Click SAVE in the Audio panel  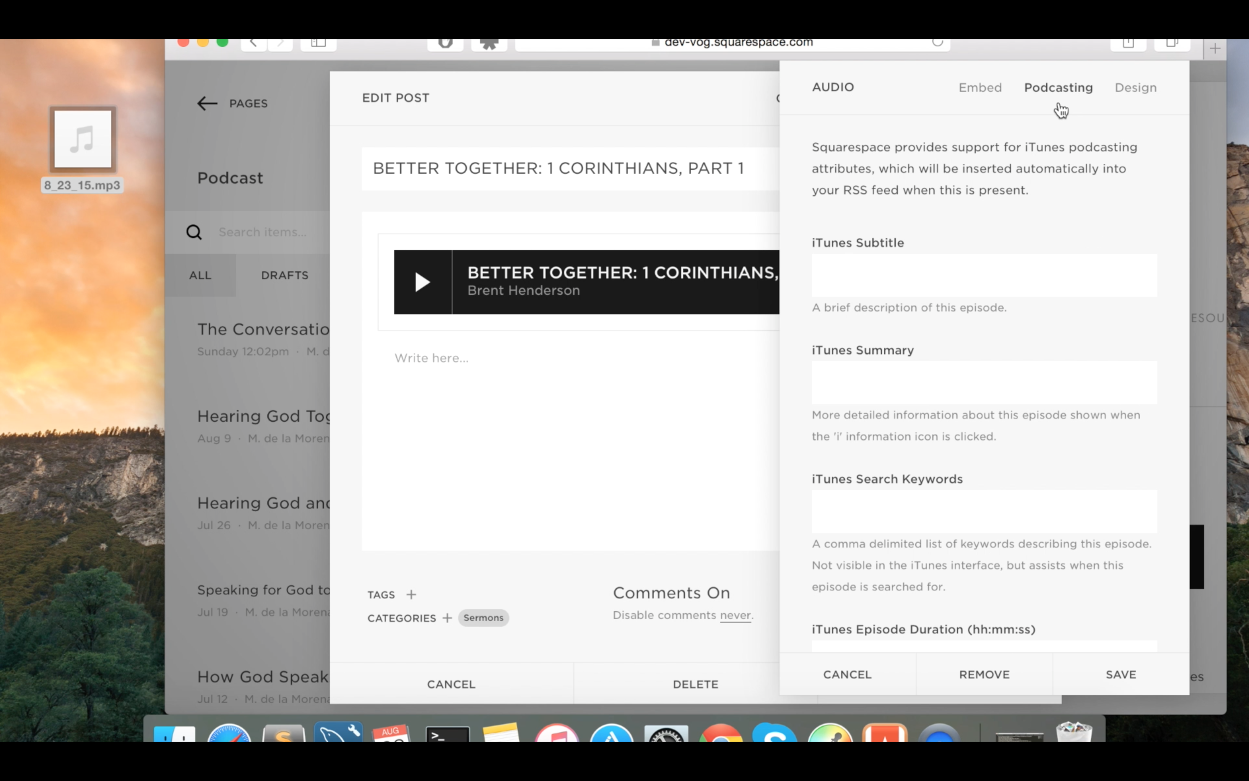point(1121,675)
